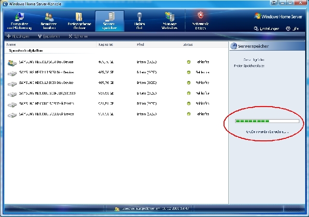
Task: Click green status icon of third disk
Action: coord(189,83)
